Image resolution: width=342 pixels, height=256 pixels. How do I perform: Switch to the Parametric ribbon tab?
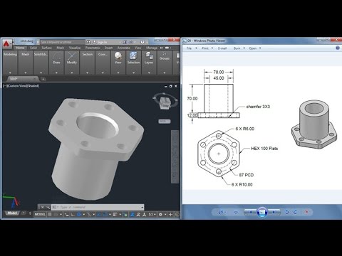pyautogui.click(x=93, y=48)
